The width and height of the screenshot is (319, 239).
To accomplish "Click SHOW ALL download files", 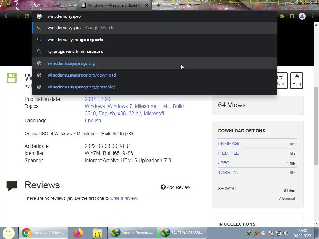I will [228, 189].
